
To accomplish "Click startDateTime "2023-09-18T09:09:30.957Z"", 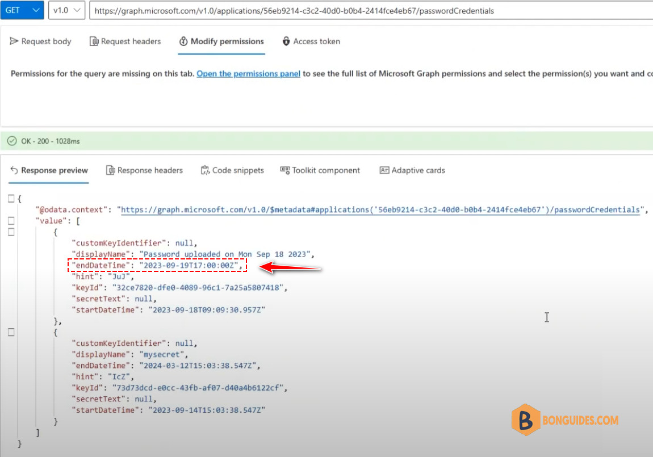I will (x=207, y=310).
